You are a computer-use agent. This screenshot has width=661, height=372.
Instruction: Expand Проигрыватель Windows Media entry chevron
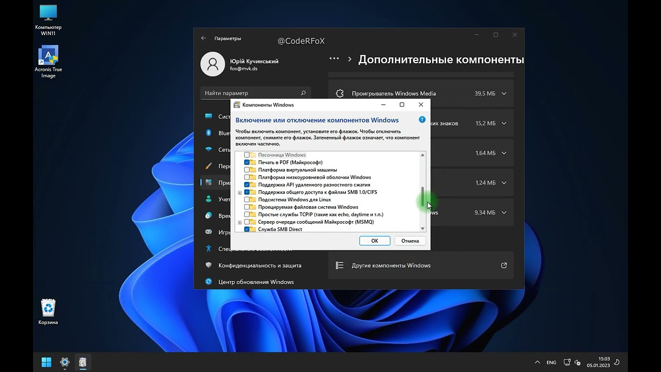coord(503,94)
